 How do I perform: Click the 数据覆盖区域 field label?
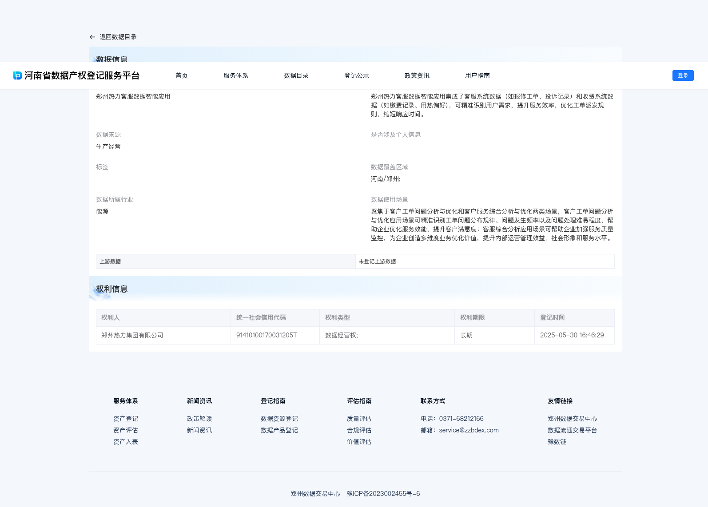[x=390, y=167]
